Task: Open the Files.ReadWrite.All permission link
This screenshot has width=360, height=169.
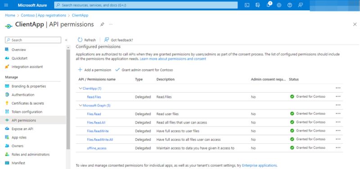Action: pos(100,140)
